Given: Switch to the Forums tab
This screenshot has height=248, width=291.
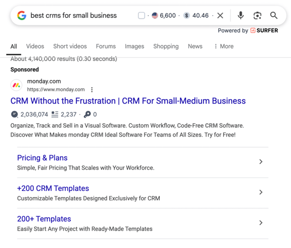Looking at the screenshot, I should coord(106,46).
